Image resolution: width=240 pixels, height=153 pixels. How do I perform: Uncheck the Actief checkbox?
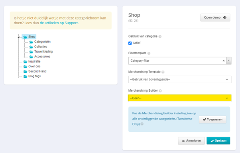(130, 43)
